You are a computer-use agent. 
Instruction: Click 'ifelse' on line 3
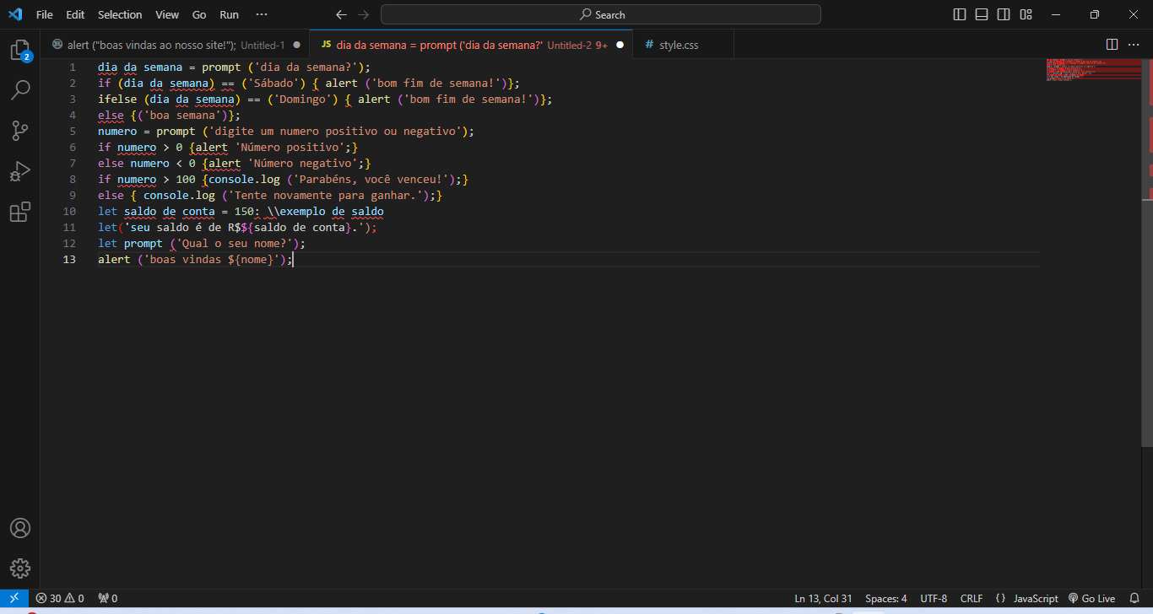117,100
